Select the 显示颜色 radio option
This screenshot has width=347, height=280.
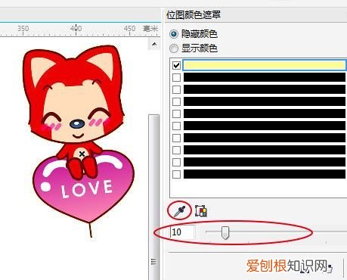click(174, 48)
